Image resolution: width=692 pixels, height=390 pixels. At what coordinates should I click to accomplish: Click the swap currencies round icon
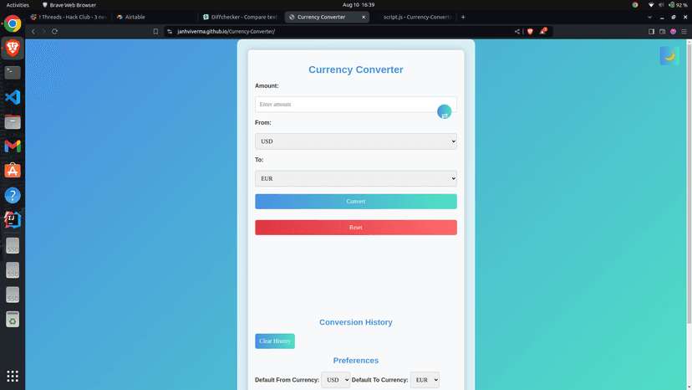(444, 112)
